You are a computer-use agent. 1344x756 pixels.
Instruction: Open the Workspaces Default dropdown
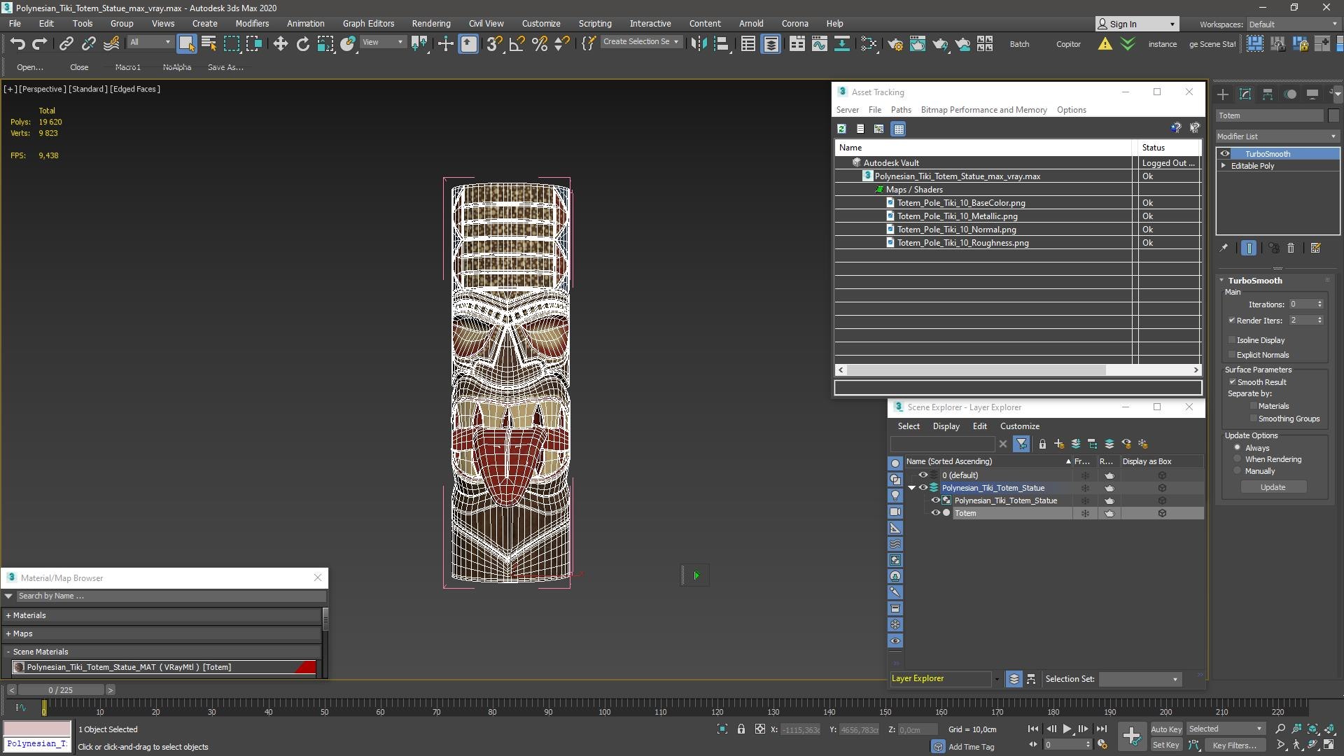(x=1292, y=24)
